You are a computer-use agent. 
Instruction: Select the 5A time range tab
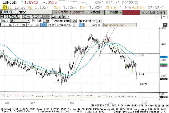tap(44, 25)
